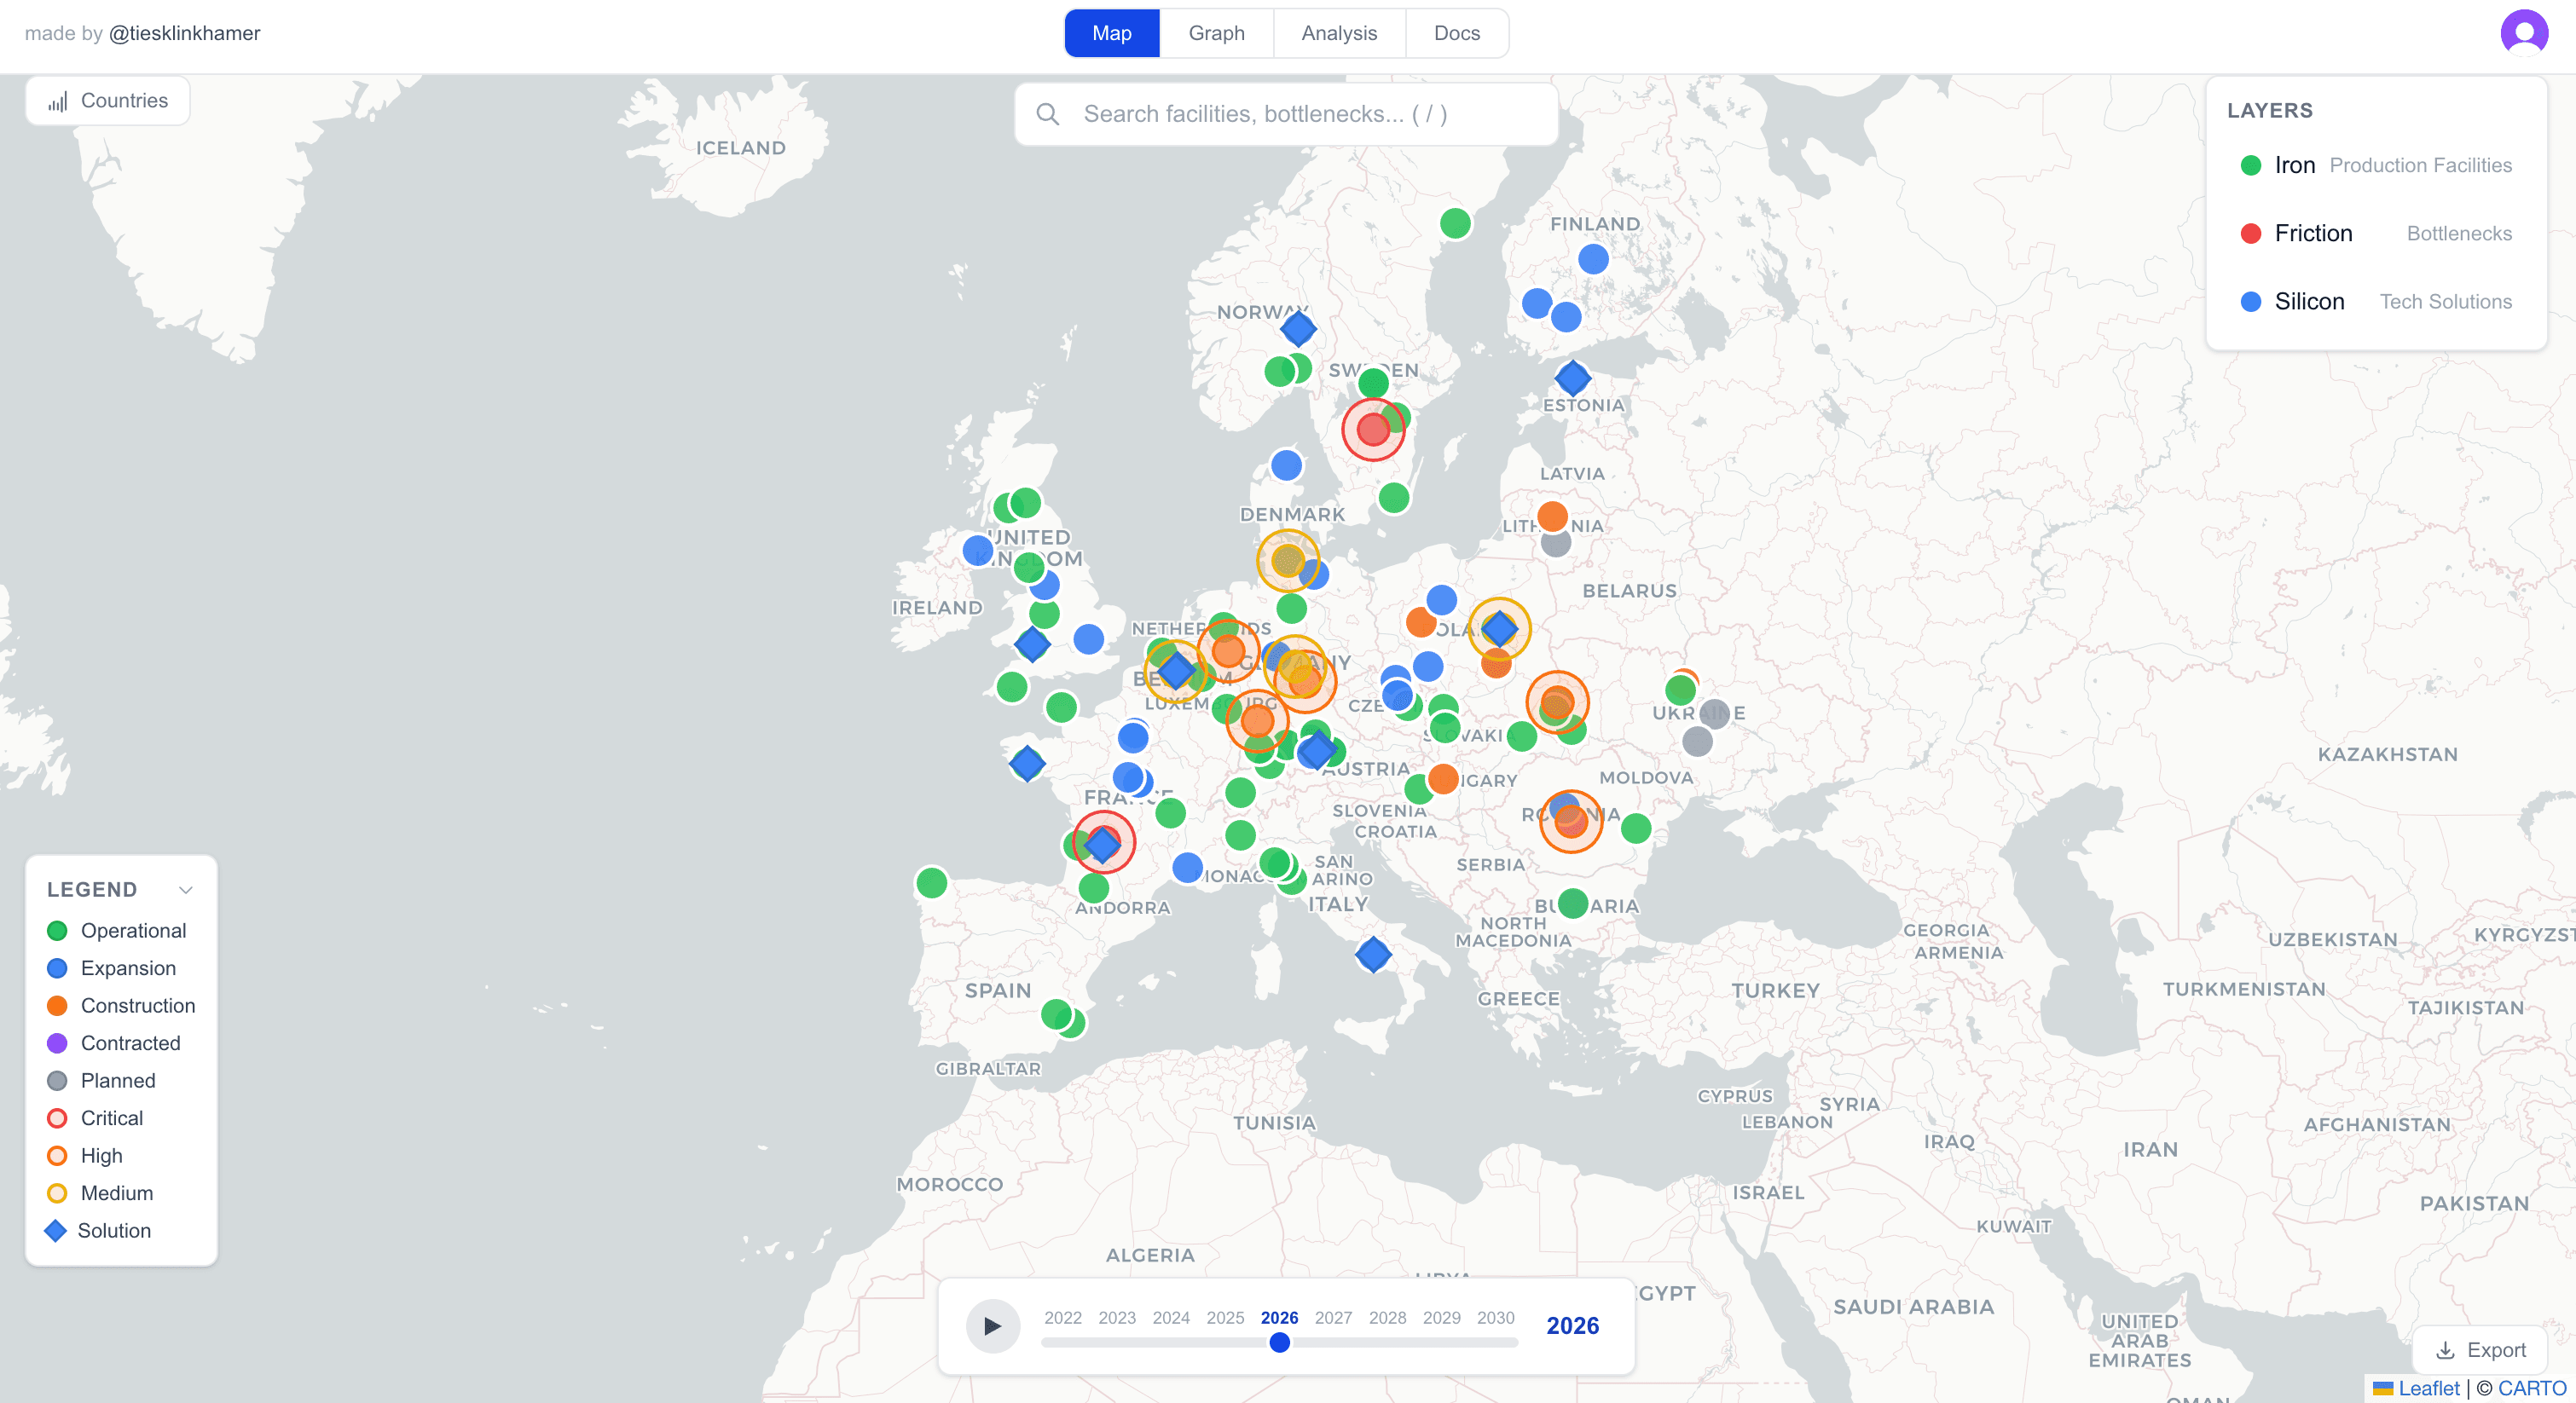The image size is (2576, 1403).
Task: Click the search magnifier icon
Action: pos(1048,113)
